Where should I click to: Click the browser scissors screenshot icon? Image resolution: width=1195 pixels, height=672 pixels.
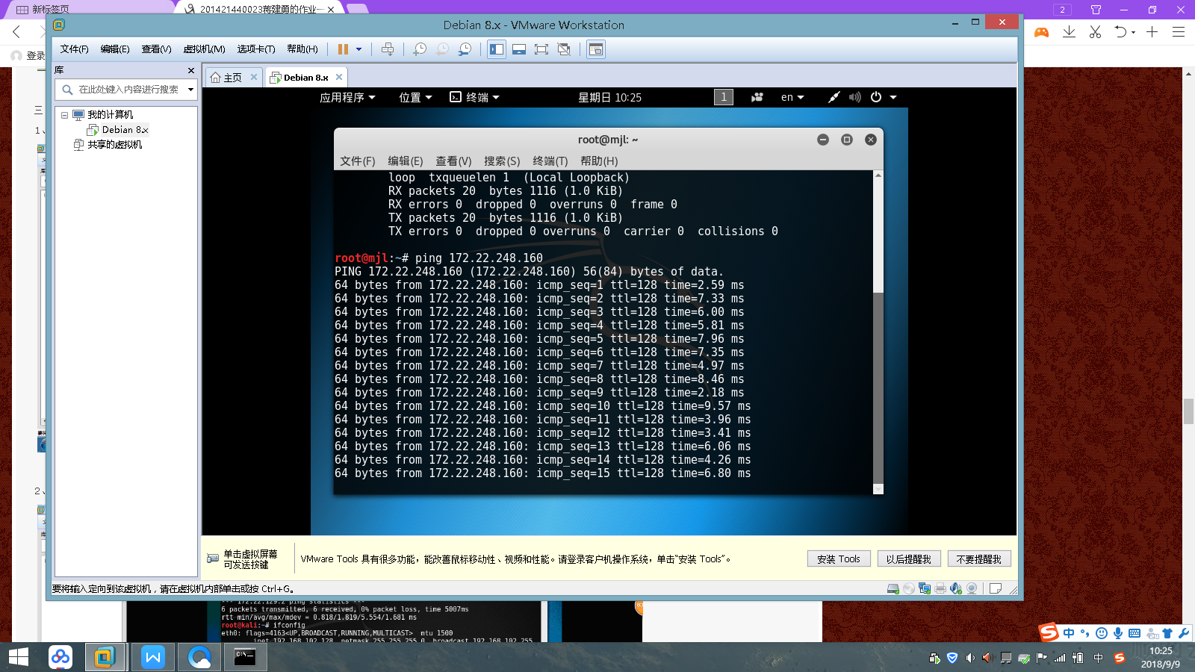tap(1095, 32)
